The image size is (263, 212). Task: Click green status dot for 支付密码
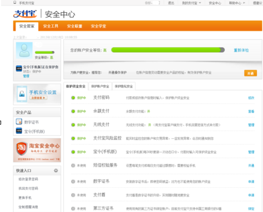click(x=73, y=98)
